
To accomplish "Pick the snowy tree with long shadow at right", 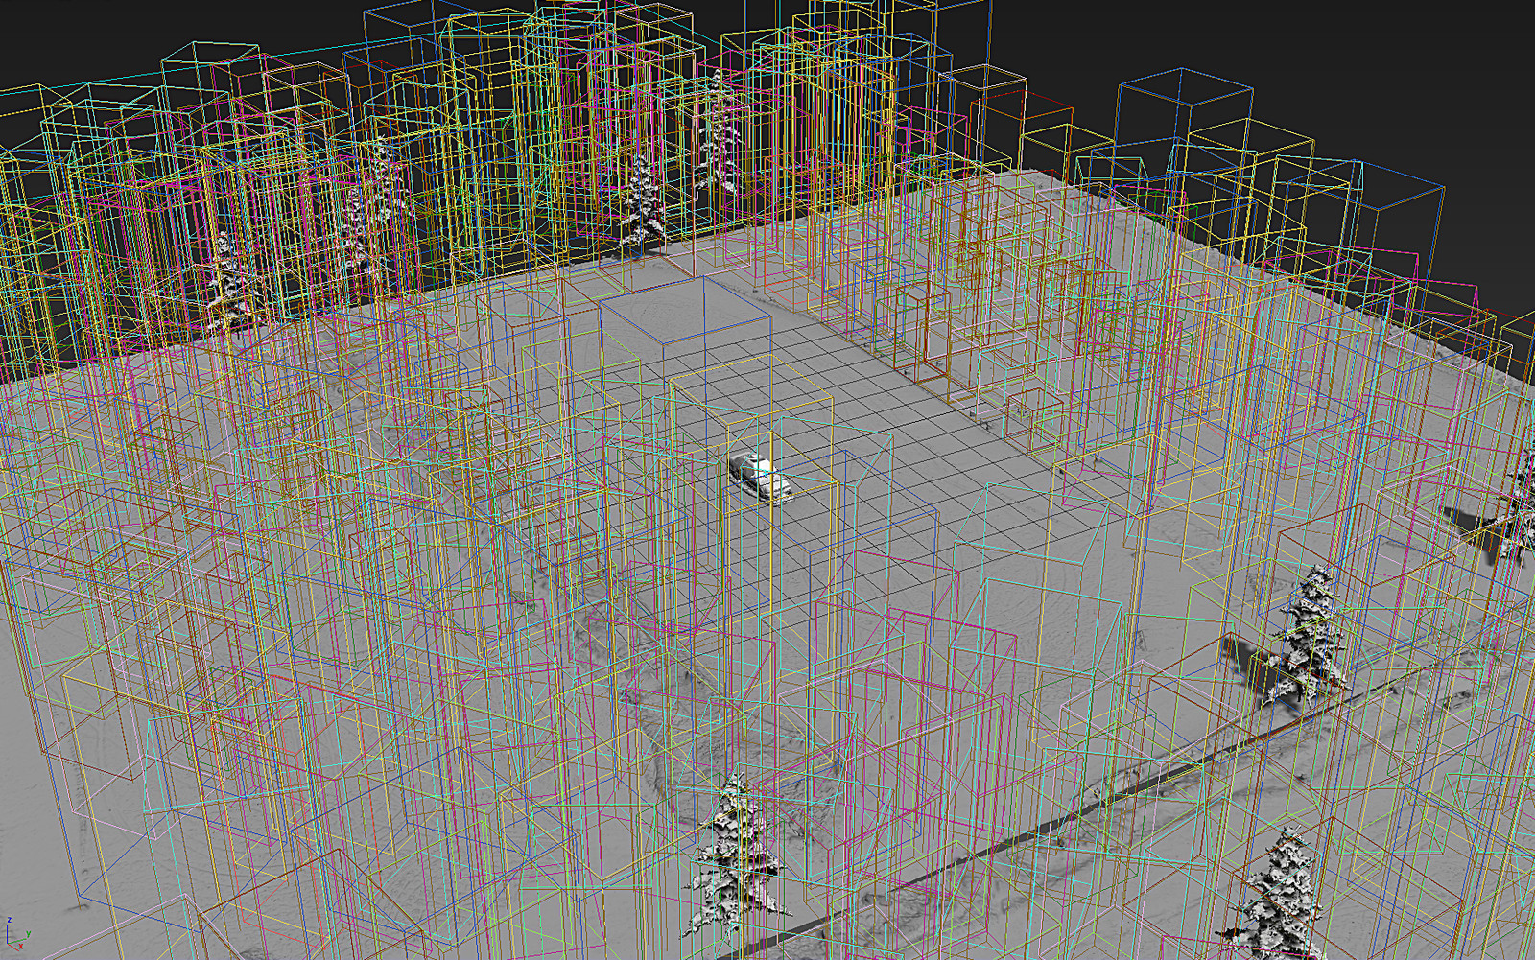I will [x=1309, y=636].
